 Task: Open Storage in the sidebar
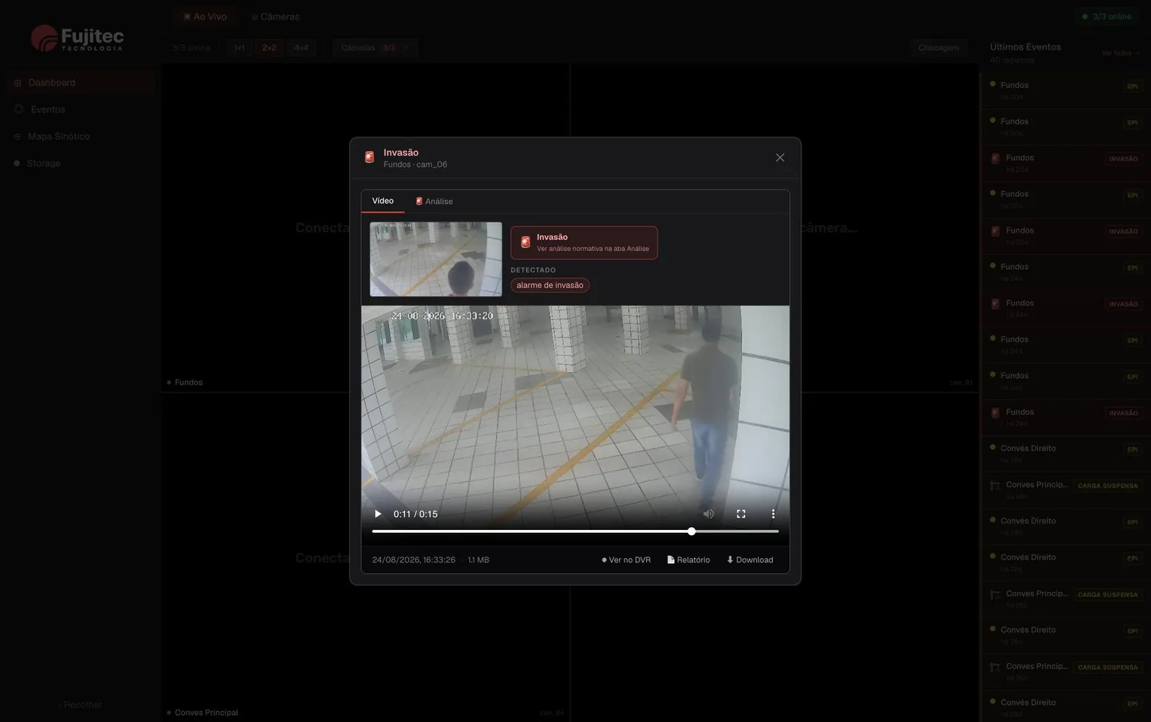click(x=81, y=163)
